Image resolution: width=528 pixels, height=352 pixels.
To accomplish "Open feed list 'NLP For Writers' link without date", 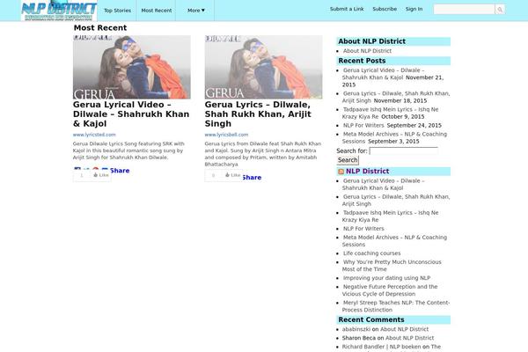I will click(363, 229).
